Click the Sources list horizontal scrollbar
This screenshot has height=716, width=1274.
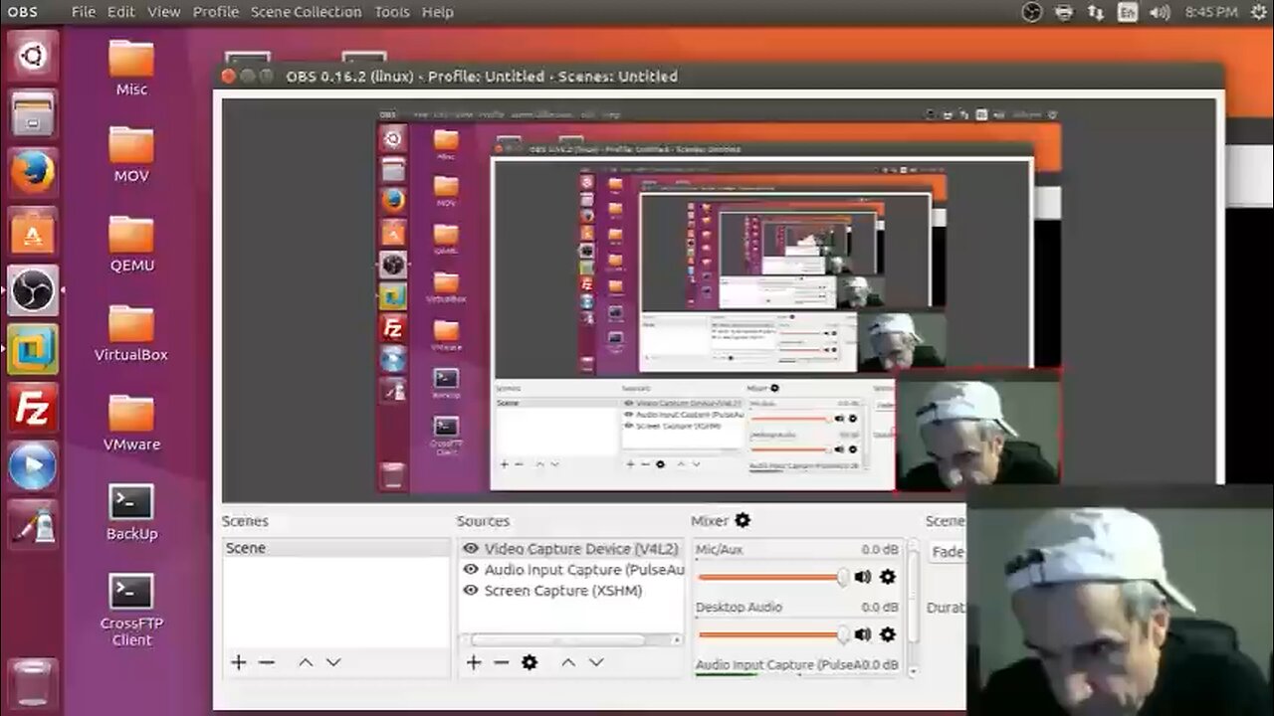[558, 640]
